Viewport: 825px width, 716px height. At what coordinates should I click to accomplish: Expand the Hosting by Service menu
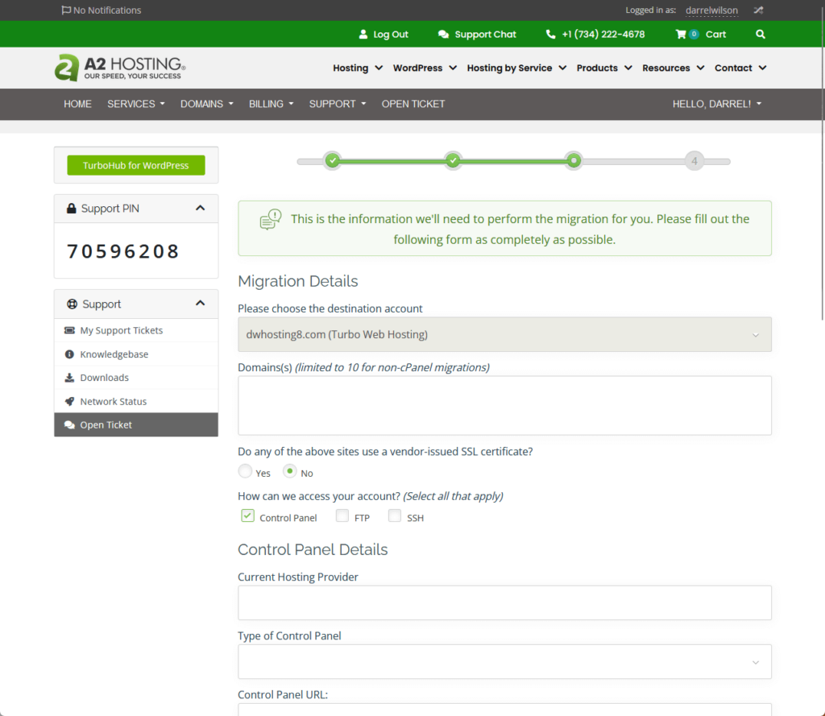coord(516,68)
